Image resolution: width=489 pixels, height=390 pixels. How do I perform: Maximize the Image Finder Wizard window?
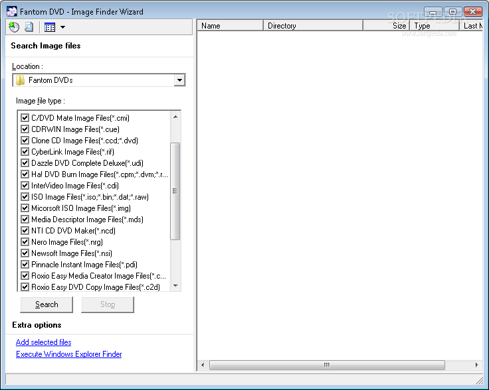[x=453, y=12]
